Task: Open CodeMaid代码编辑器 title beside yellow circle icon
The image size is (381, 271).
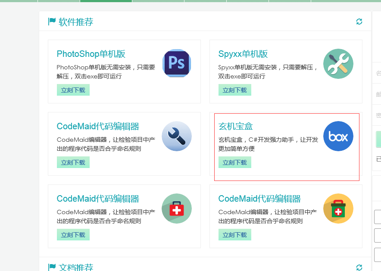Action: pos(259,199)
